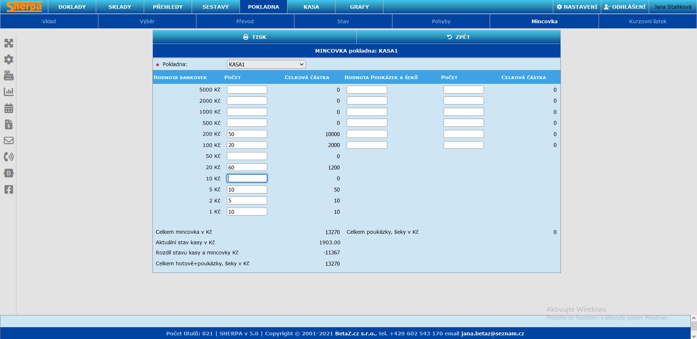
Task: Click the fullscreen expand arrows sidebar icon
Action: coord(9,43)
